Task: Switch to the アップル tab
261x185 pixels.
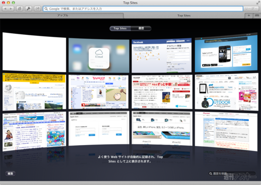Action: [62, 16]
